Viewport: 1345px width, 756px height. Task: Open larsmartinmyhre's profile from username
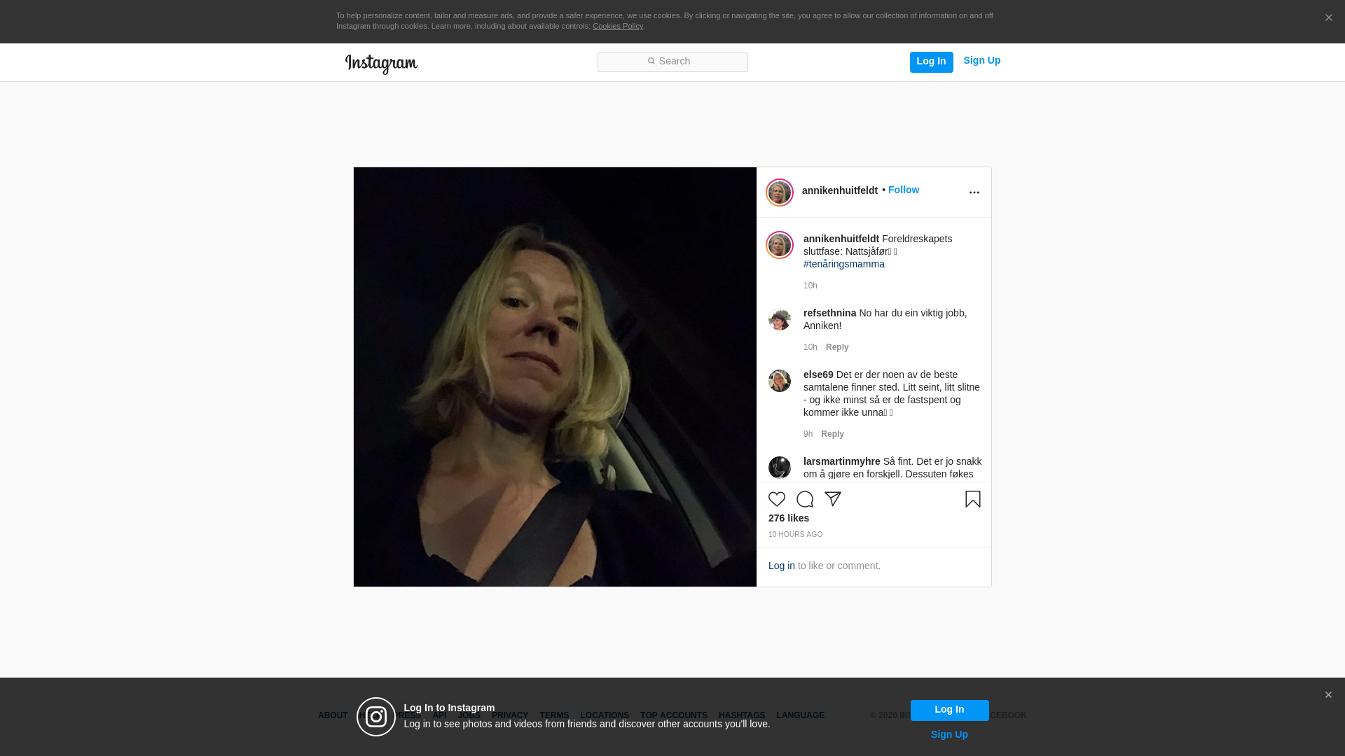tap(841, 461)
